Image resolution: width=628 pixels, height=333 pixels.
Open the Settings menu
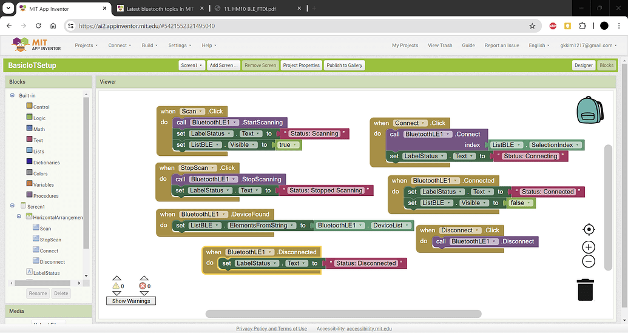[x=180, y=45]
